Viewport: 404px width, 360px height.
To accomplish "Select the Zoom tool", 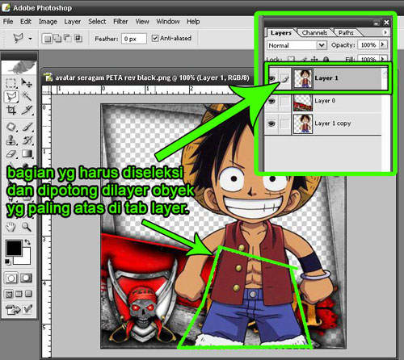I will pyautogui.click(x=27, y=228).
